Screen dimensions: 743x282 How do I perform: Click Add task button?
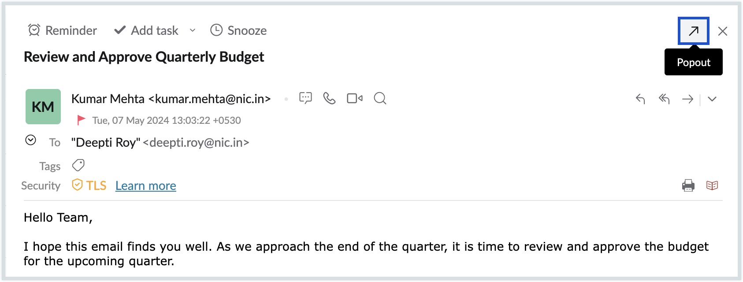146,30
